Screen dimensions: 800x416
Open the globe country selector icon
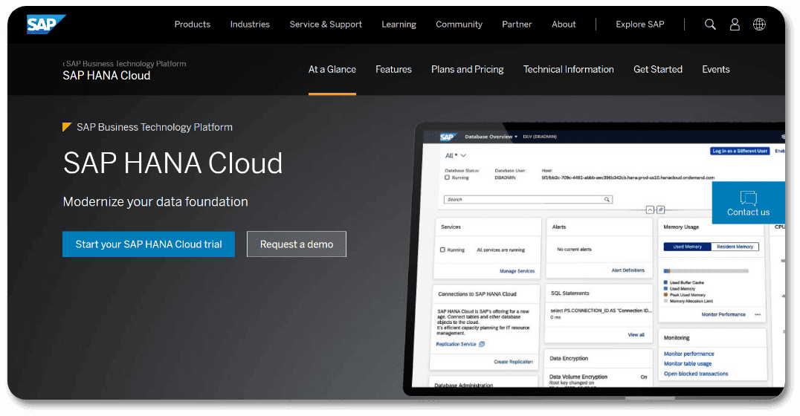point(759,24)
